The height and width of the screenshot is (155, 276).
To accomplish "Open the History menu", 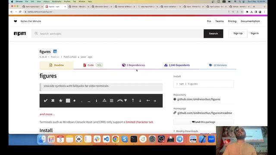I will 47,1.
